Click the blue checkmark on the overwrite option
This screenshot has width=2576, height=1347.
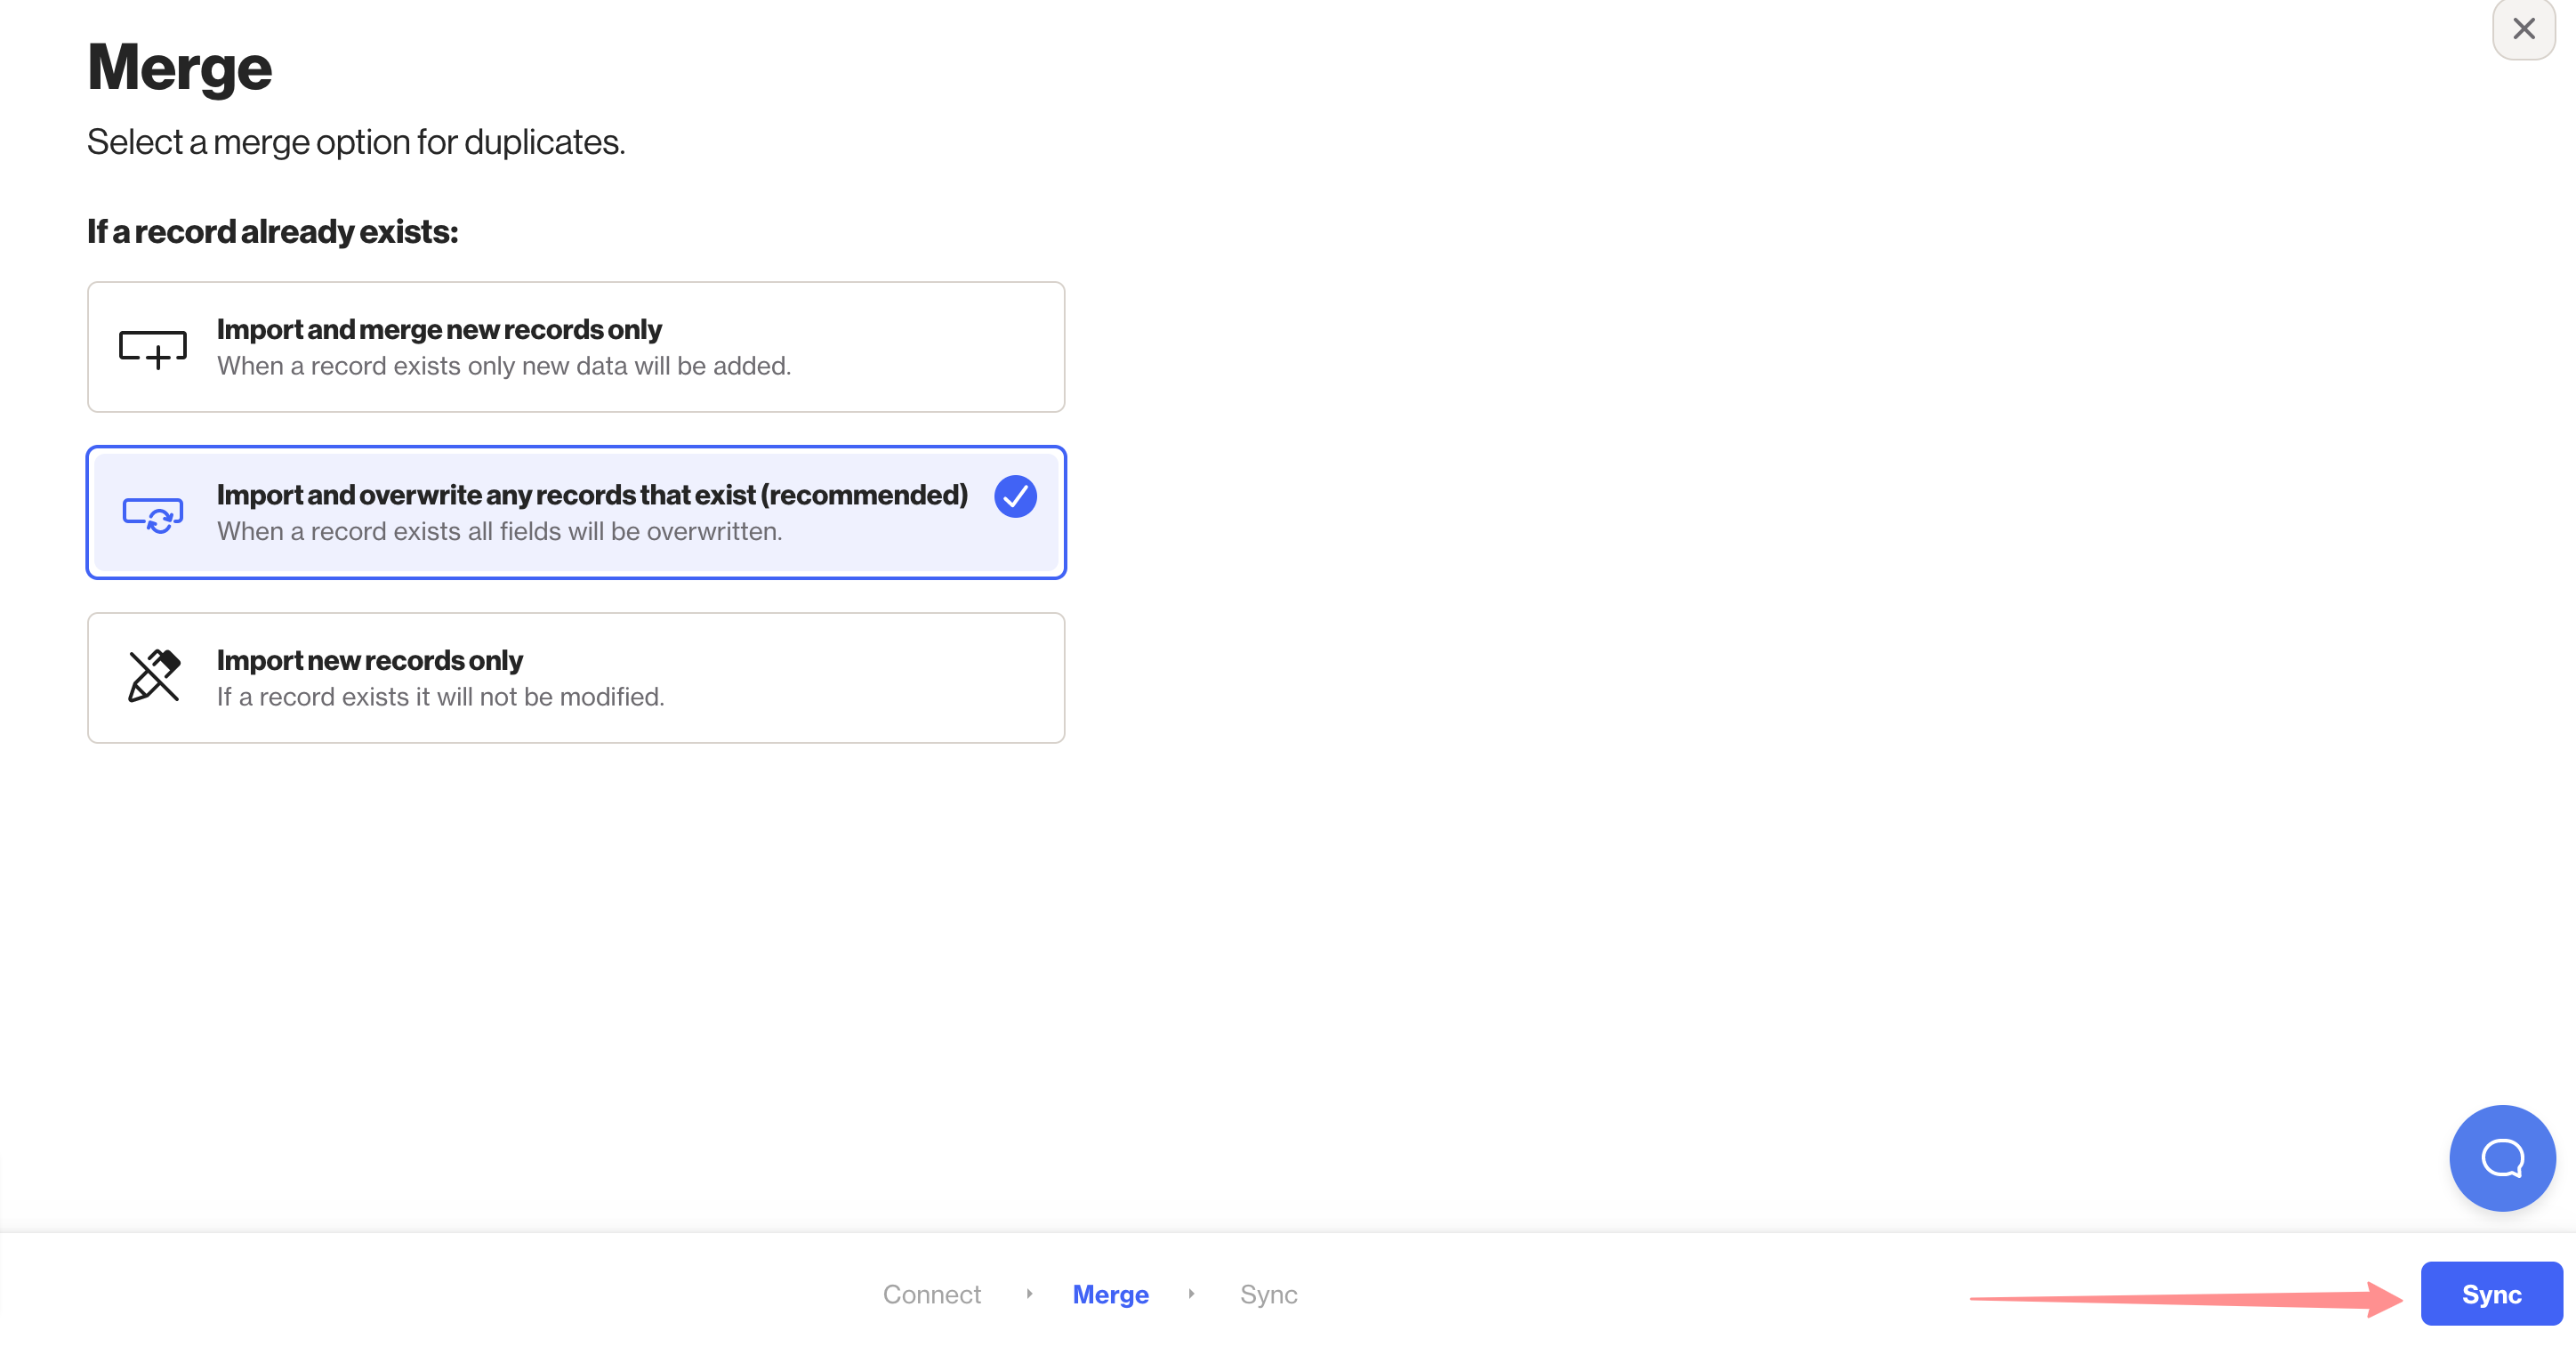(1015, 496)
